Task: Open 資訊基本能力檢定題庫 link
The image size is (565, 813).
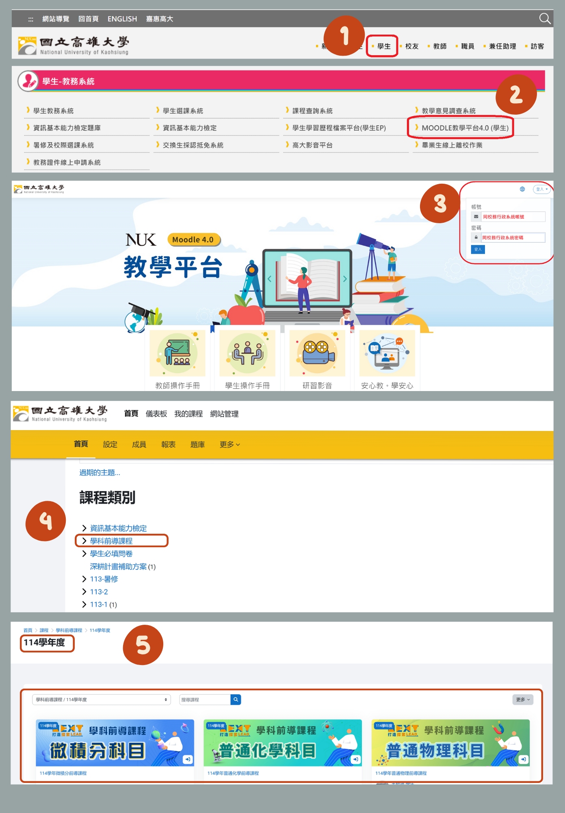Action: (67, 128)
